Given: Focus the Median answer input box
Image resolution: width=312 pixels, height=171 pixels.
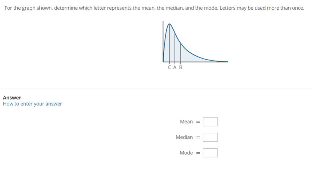Looking at the screenshot, I should 210,137.
